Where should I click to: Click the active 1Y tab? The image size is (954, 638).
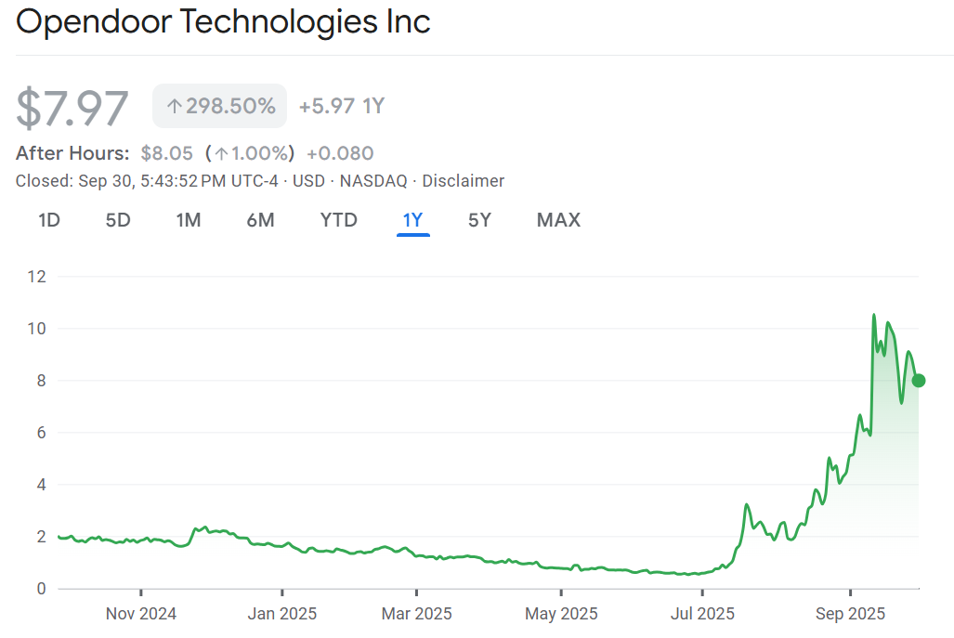[412, 220]
